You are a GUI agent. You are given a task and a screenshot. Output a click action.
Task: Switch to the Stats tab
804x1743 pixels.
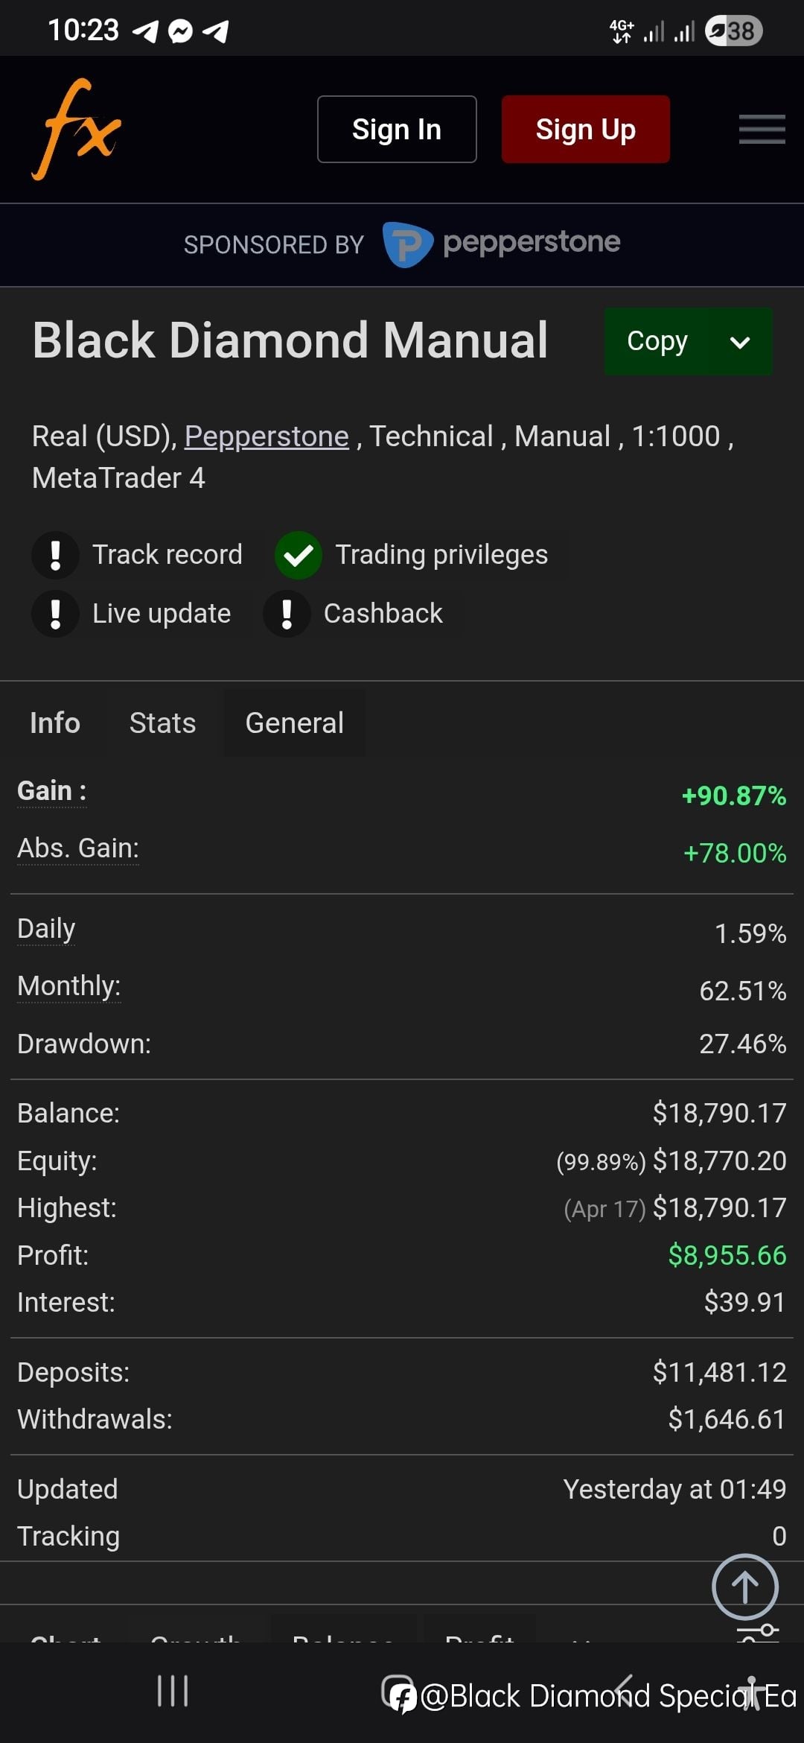tap(162, 723)
